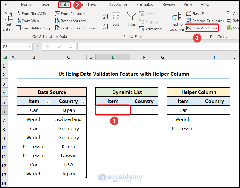Open From Picture dropdown

[x=70, y=14]
